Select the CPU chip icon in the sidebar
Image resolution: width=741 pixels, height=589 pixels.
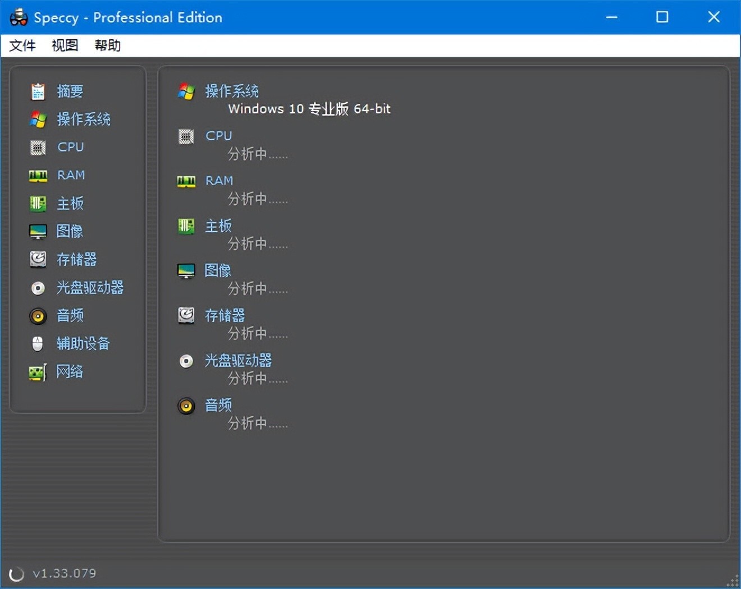[x=38, y=148]
